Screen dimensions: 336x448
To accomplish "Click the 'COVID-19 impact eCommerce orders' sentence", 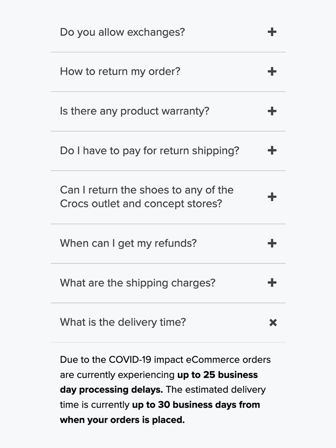I will 190,360.
